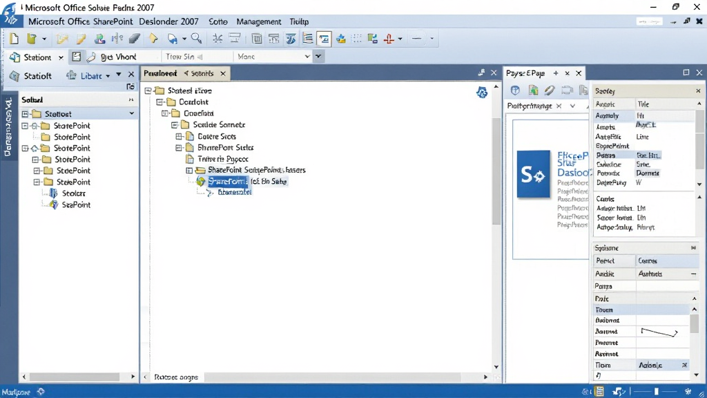
Task: Click the yellow arrow pointer toolbar icon
Action: pos(153,39)
